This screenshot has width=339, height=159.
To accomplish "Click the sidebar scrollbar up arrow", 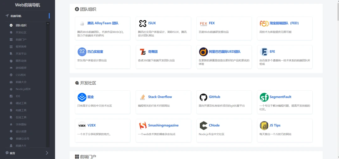I will point(48,24).
